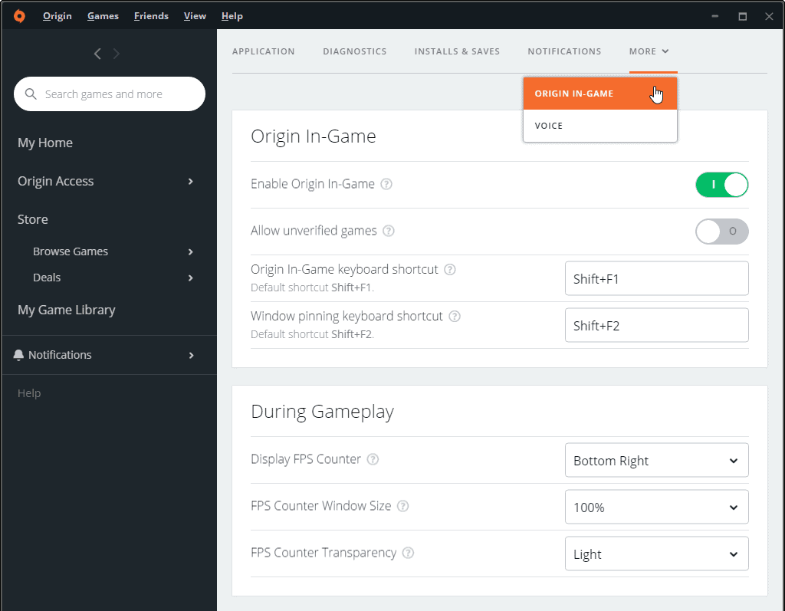Switch to the Installs & Saves tab
Viewport: 785px width, 611px height.
457,51
